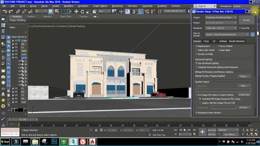Open the Renderer V-Ray Adv dropdown
260x146 pixels.
[x=221, y=28]
